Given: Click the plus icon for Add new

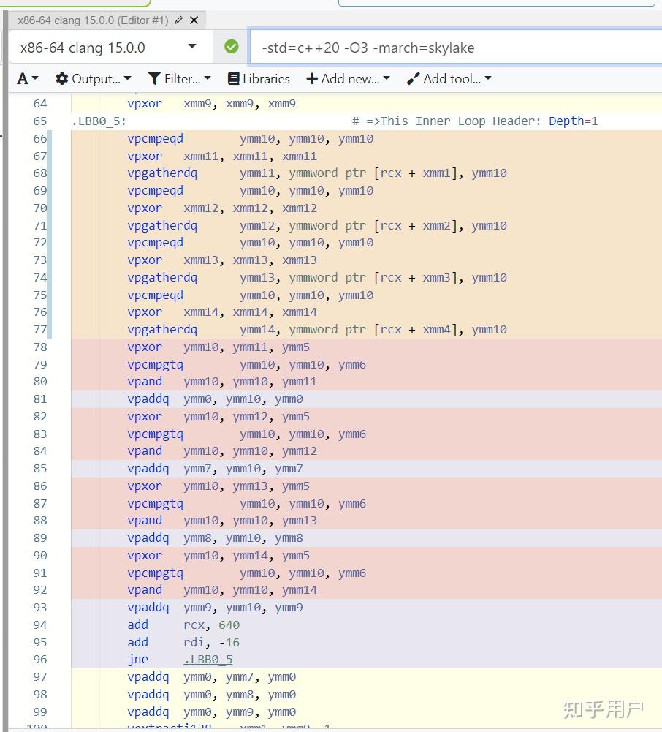Looking at the screenshot, I should [312, 78].
